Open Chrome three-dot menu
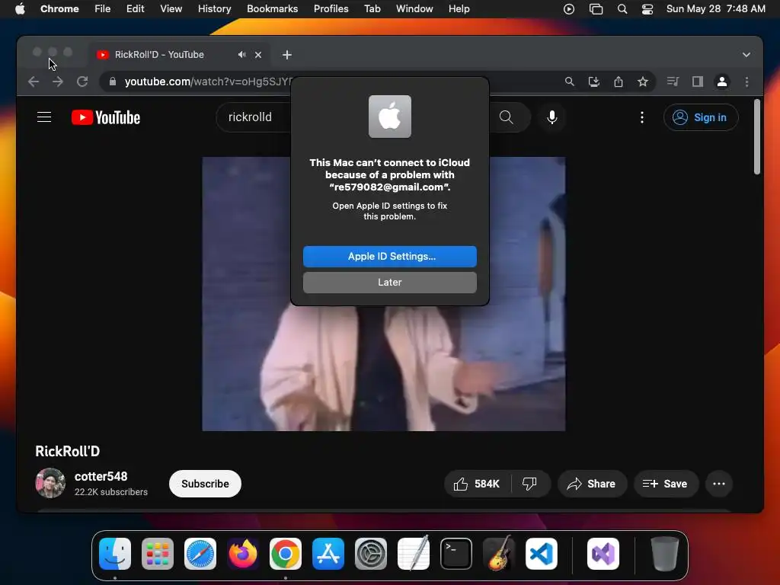The height and width of the screenshot is (585, 780). [746, 82]
